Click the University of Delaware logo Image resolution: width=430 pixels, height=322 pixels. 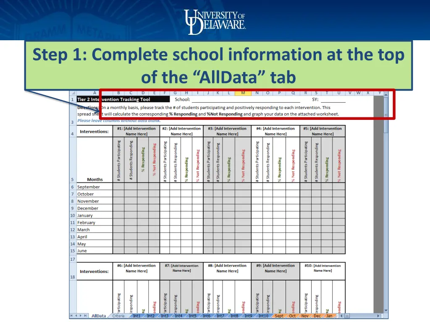(x=215, y=22)
